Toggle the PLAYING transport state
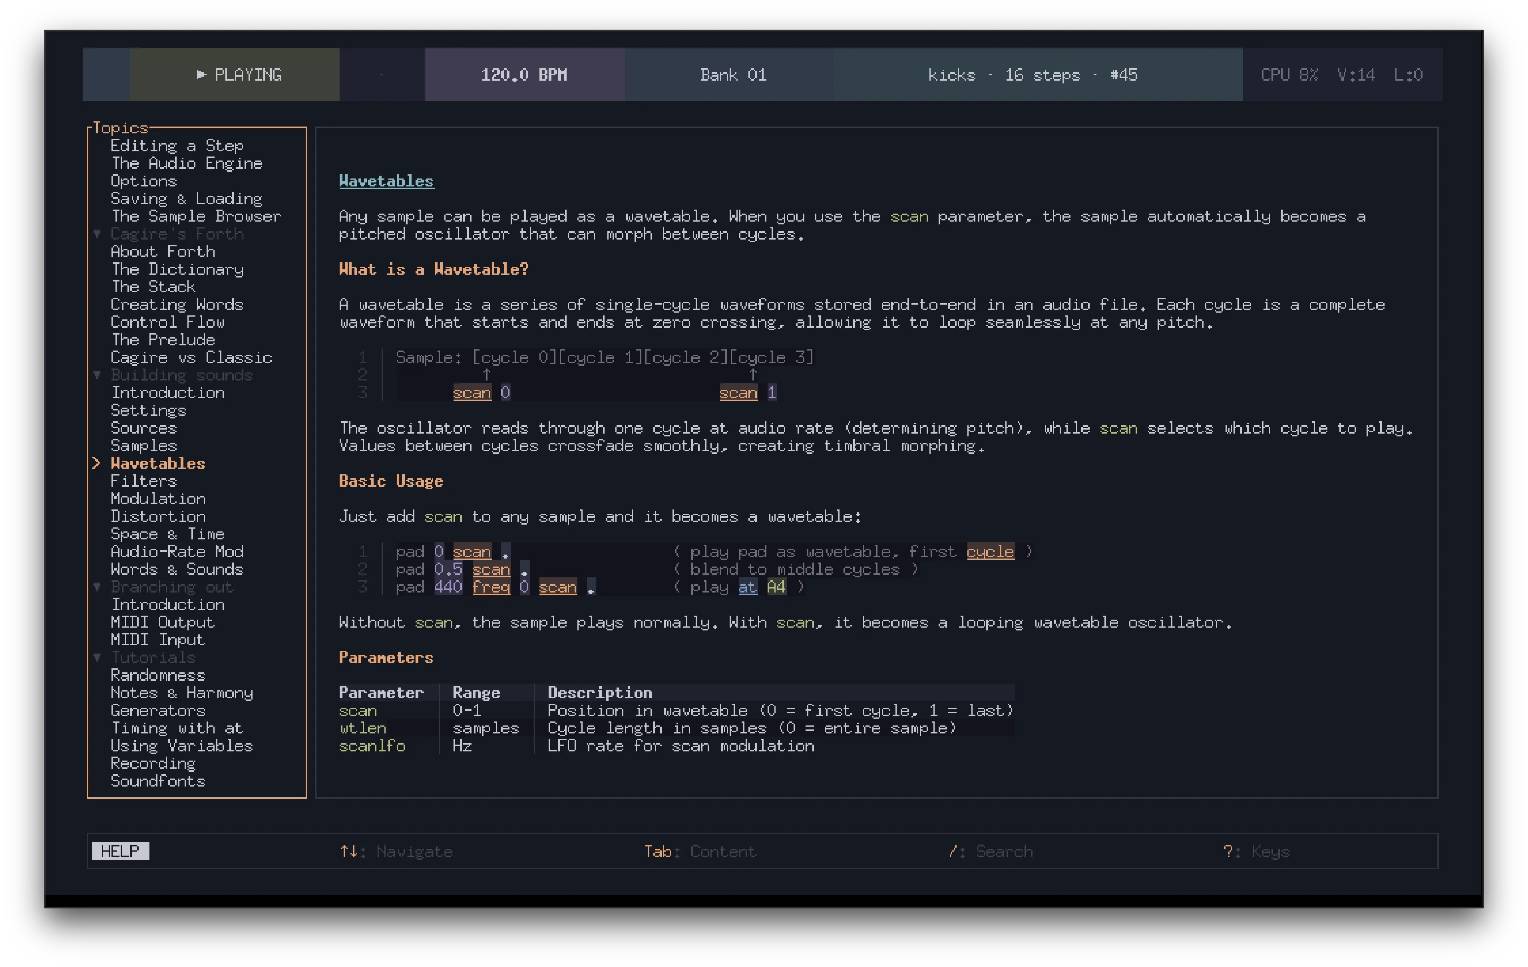 pos(247,74)
